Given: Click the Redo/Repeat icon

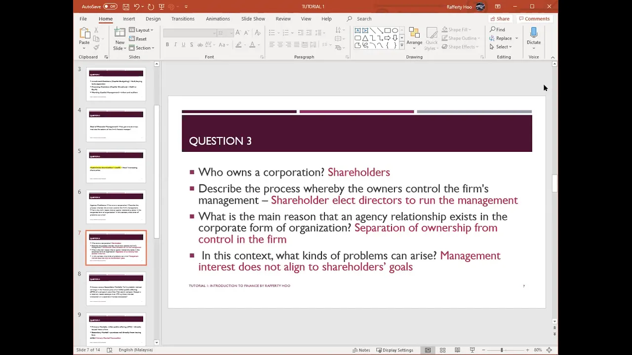Looking at the screenshot, I should pyautogui.click(x=151, y=6).
